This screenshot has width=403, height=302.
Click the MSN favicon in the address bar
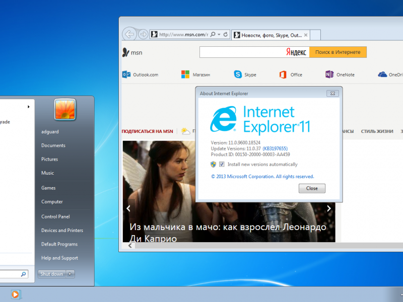[x=154, y=34]
